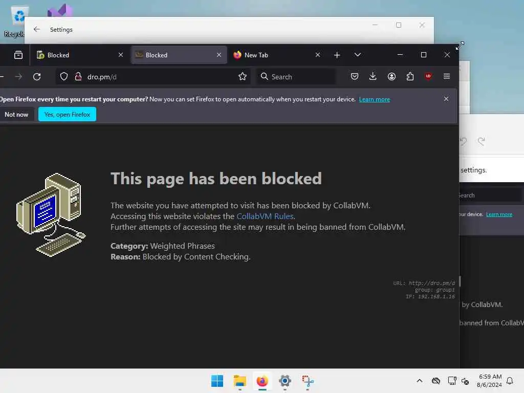Screen dimensions: 524x393
Task: Bookmark this page with star
Action: (x=243, y=77)
